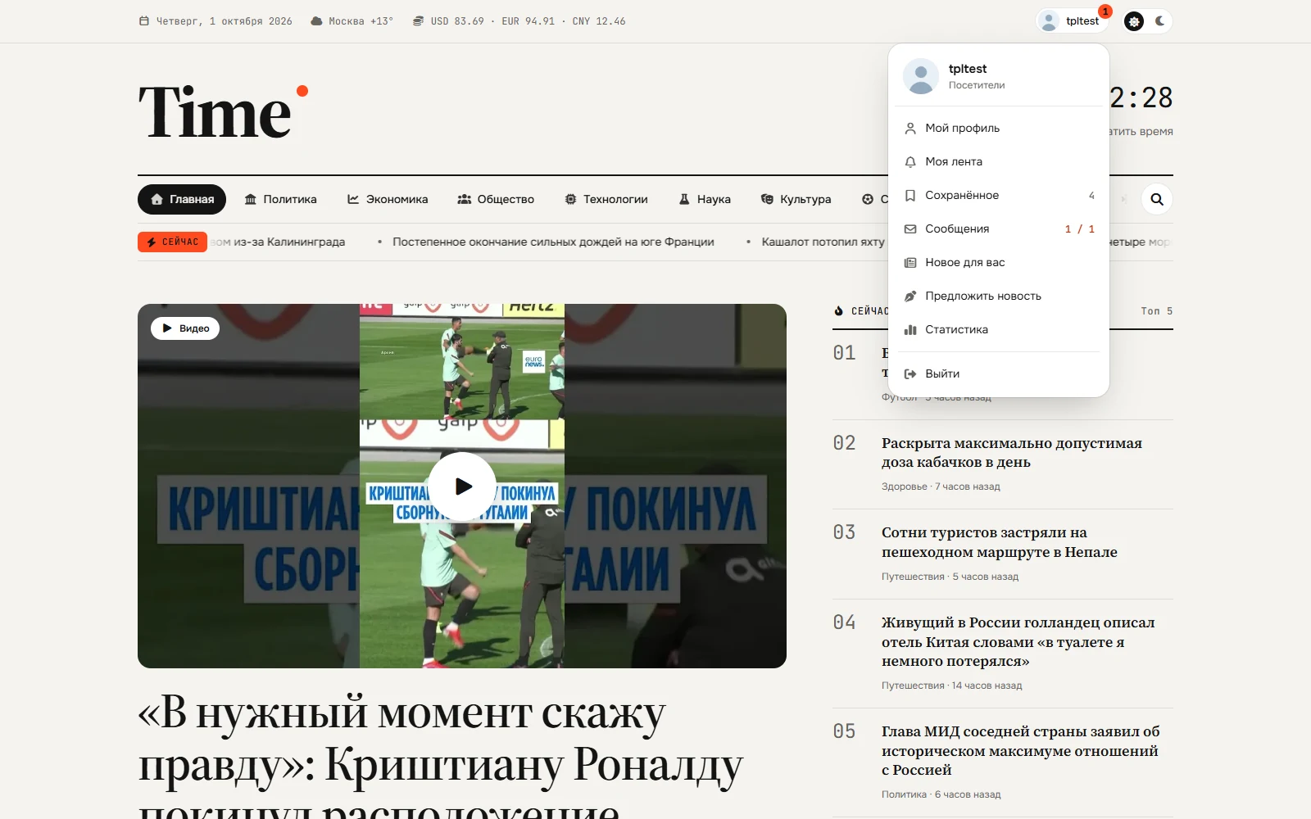Click the Предложить новость pen icon
The height and width of the screenshot is (819, 1311).
[910, 296]
